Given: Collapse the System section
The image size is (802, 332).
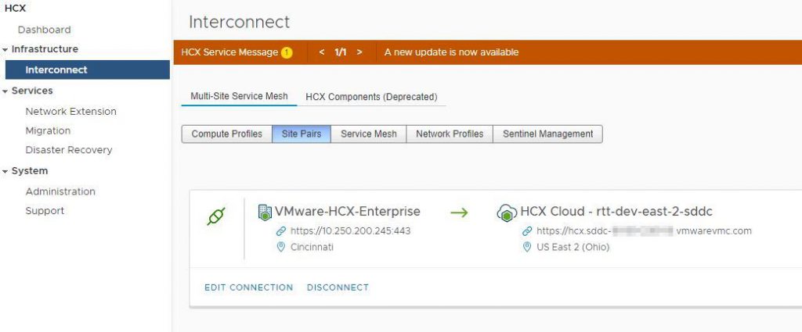Looking at the screenshot, I should tap(5, 171).
